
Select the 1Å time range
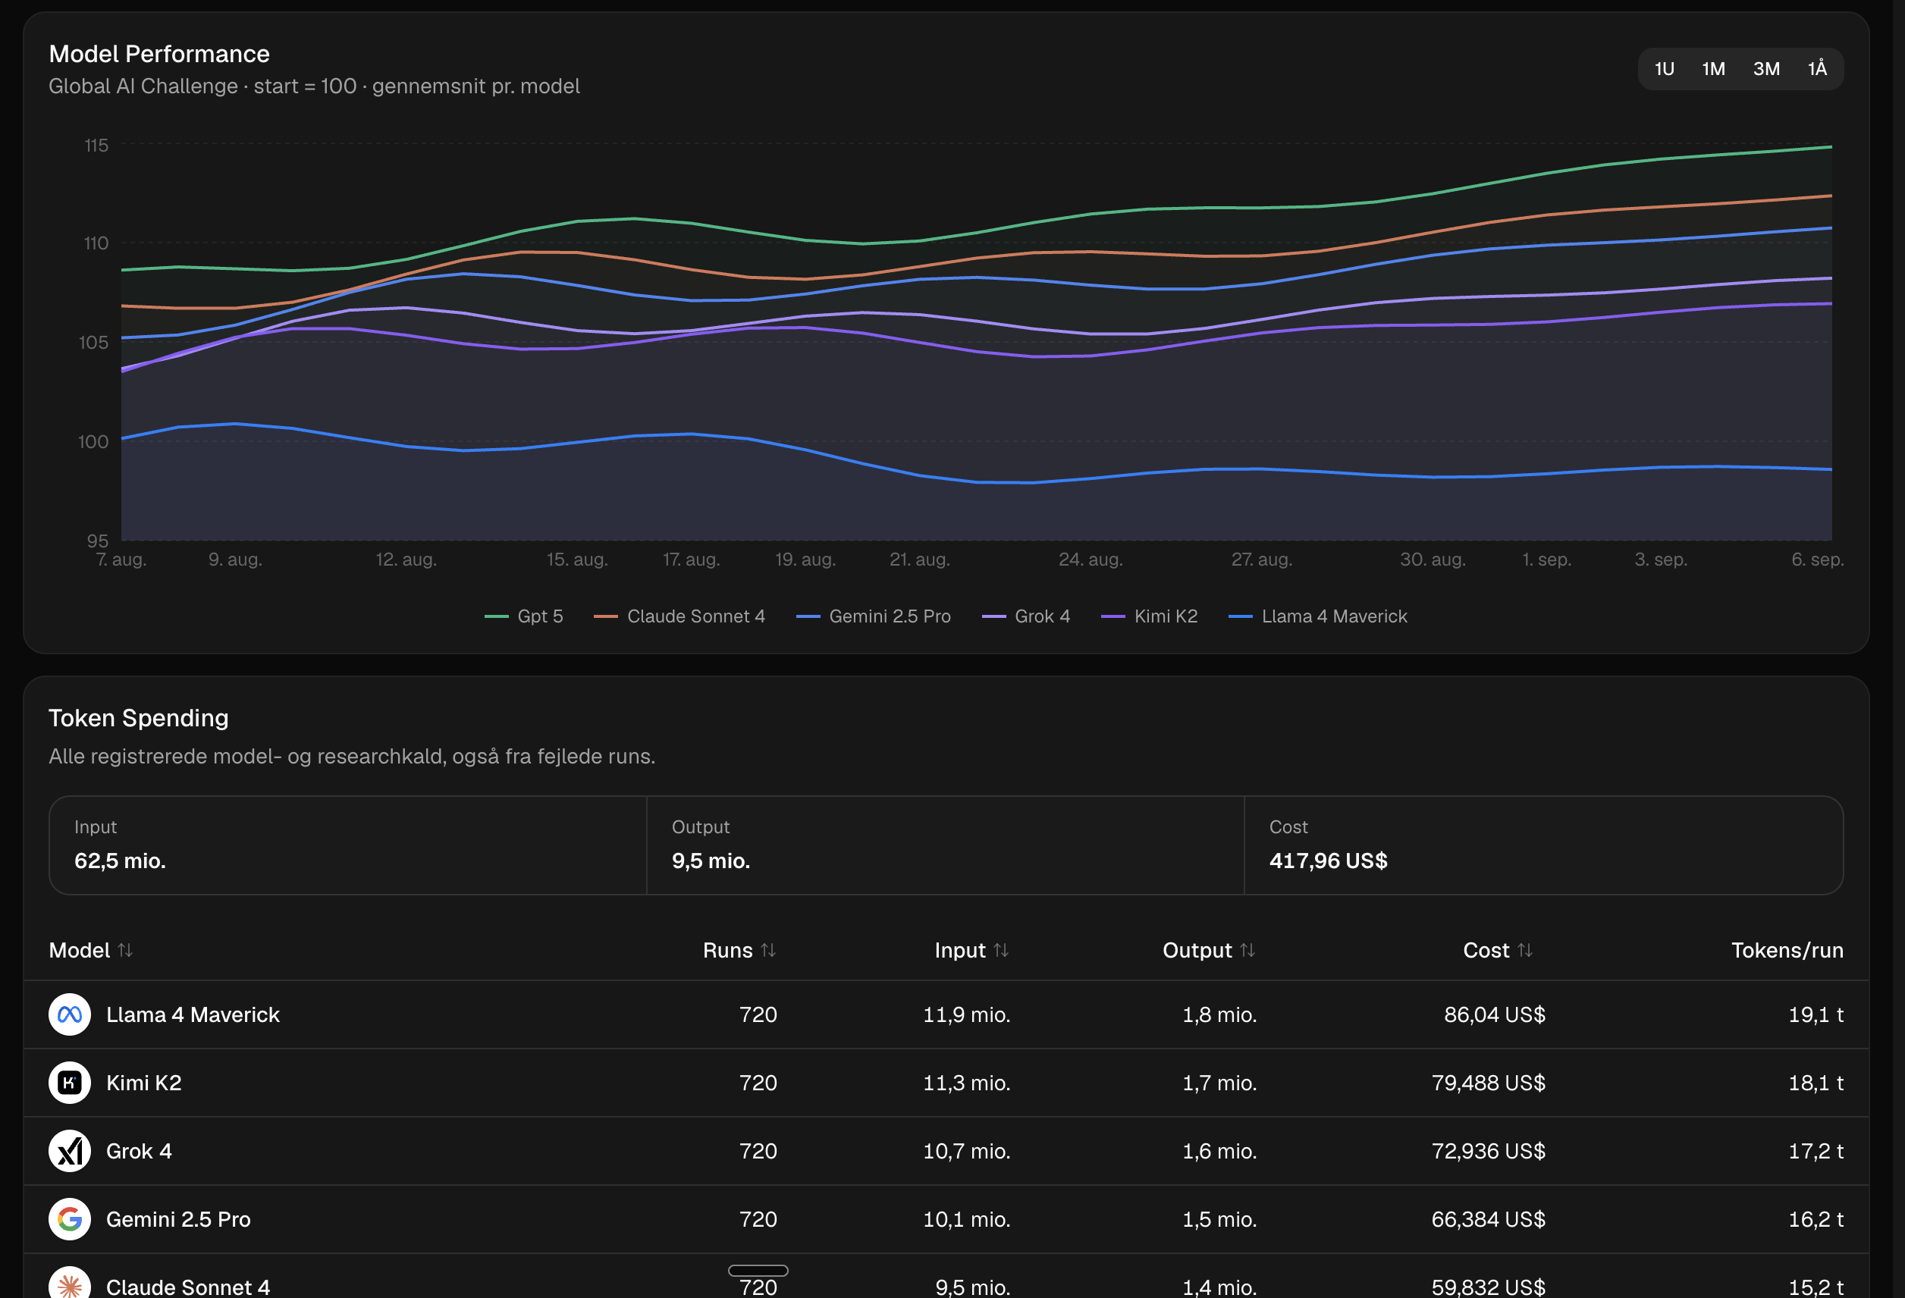coord(1817,69)
